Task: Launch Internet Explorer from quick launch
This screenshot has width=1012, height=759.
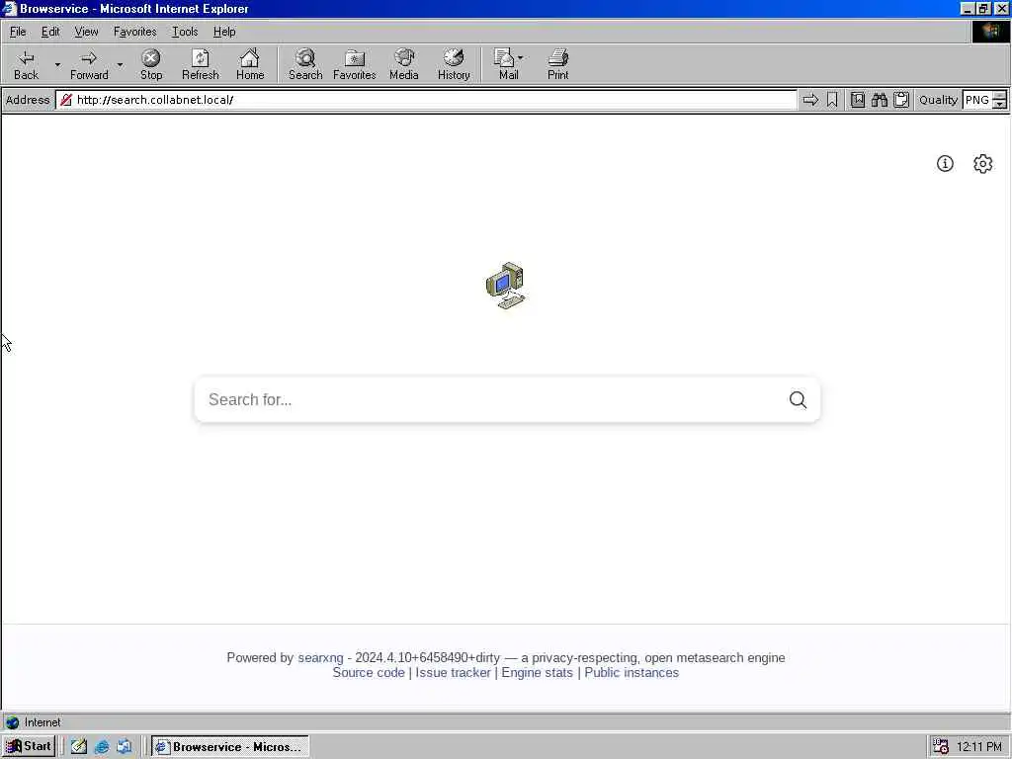Action: (102, 747)
